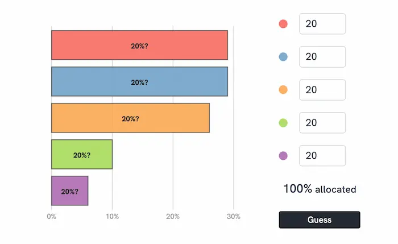Focus the blue percentage input field
This screenshot has width=398, height=244.
322,57
